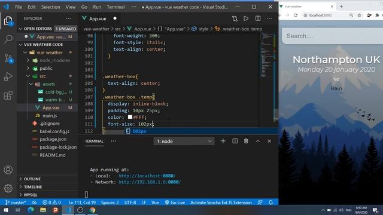Open main.js in the explorer
Viewport: 383px width, 215px height.
(50, 115)
